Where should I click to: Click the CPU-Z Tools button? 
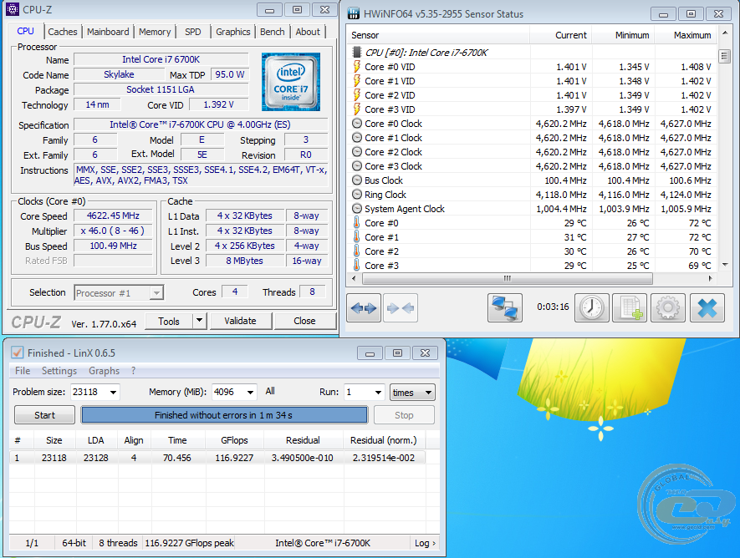(168, 321)
